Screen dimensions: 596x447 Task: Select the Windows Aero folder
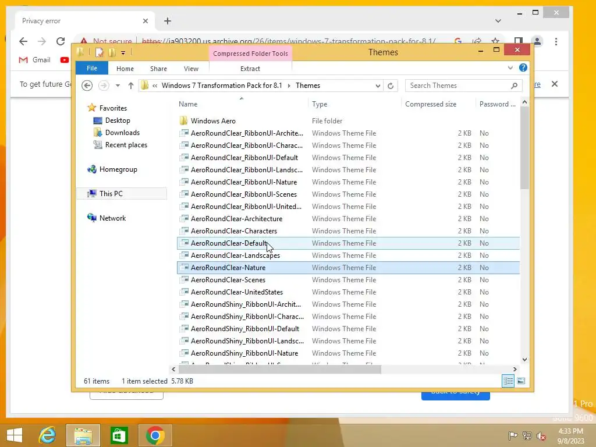[x=348, y=121]
